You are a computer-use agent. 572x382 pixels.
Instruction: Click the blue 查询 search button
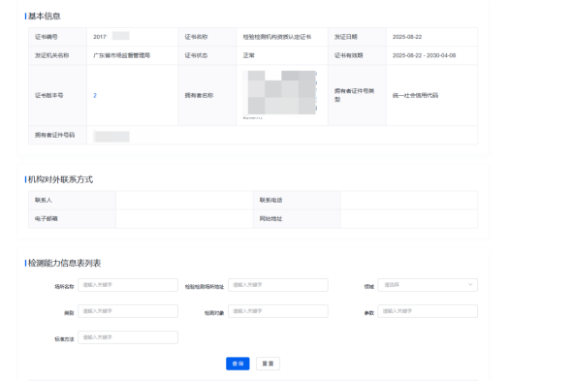[x=238, y=364]
